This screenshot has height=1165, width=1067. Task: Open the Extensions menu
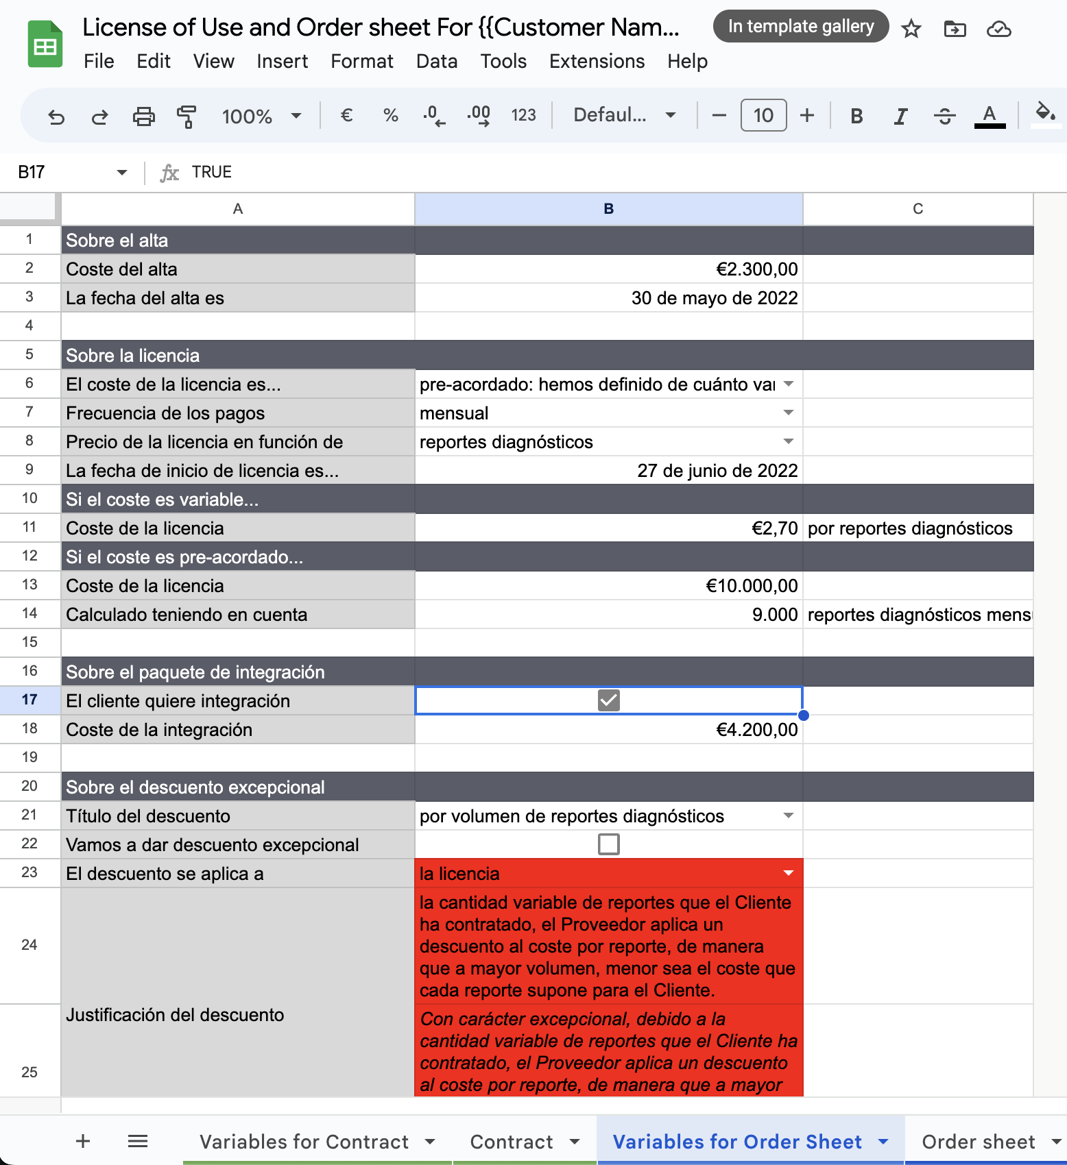point(597,62)
